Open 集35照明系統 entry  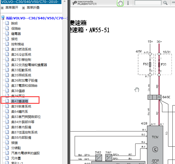[x=21, y=75]
